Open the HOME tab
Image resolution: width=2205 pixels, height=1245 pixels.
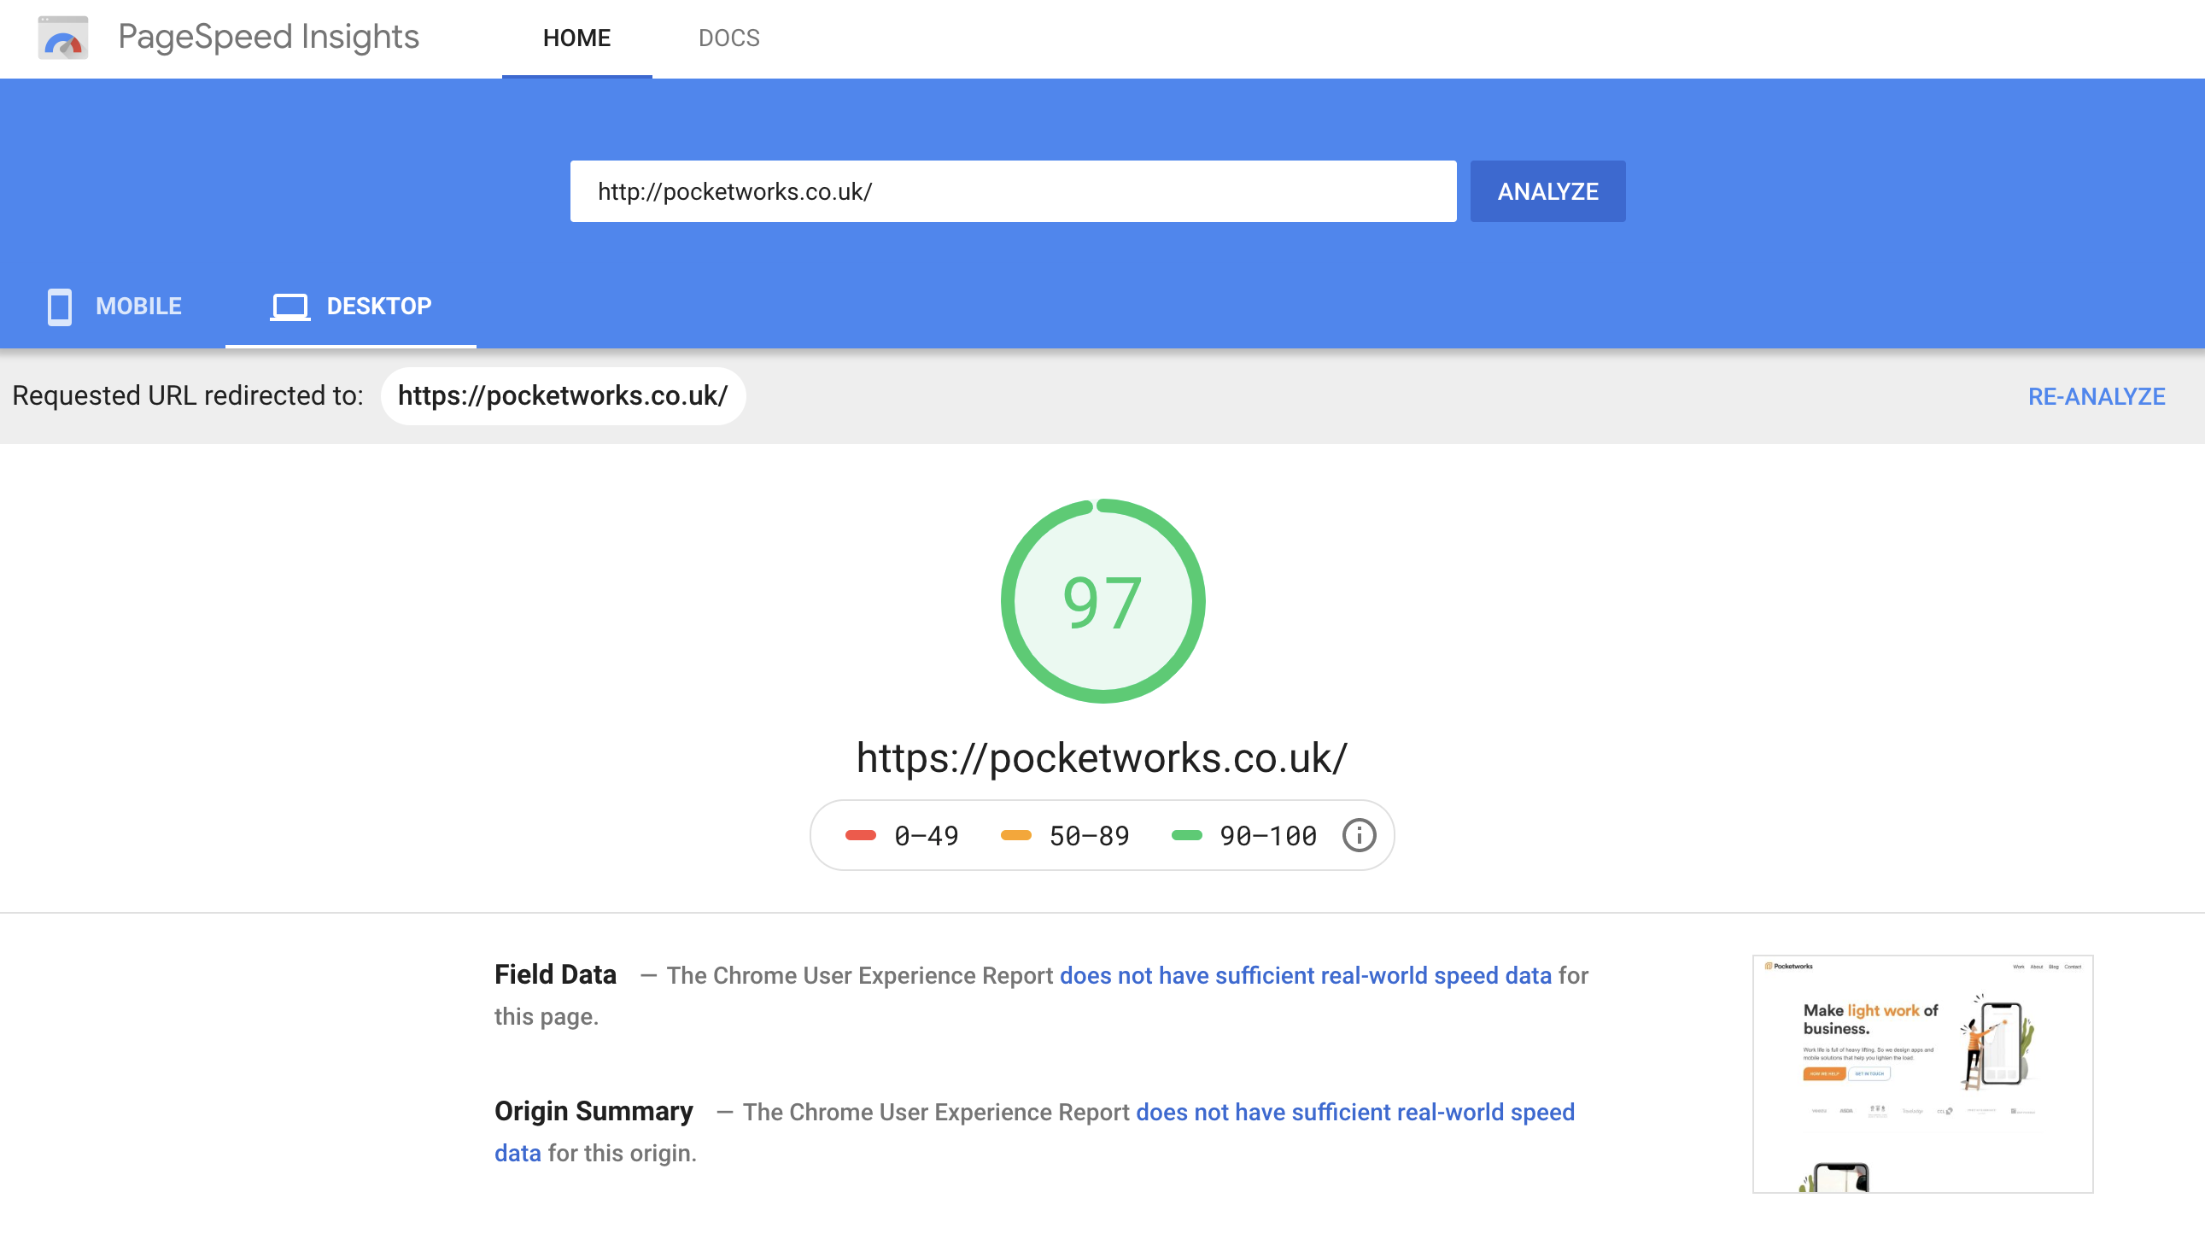[576, 38]
